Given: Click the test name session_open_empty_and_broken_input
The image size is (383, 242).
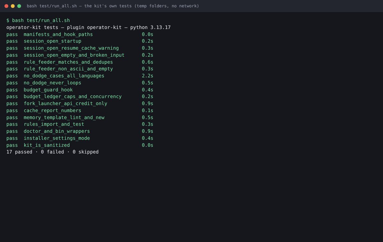Looking at the screenshot, I should click(x=74, y=55).
